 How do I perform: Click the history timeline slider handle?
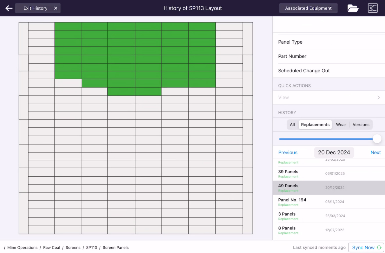[x=377, y=139]
